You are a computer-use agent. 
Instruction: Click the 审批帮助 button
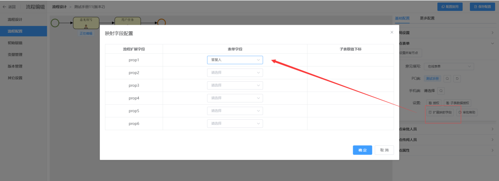(x=467, y=112)
